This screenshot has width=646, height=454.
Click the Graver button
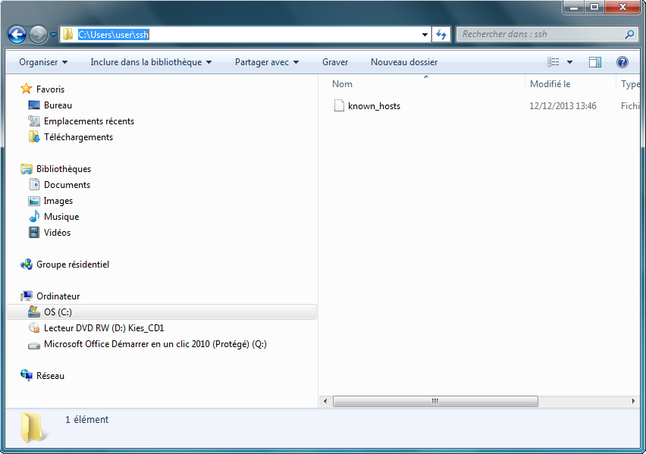[335, 62]
